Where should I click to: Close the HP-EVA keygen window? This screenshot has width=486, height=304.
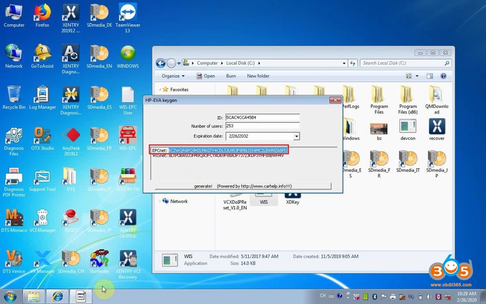point(335,100)
